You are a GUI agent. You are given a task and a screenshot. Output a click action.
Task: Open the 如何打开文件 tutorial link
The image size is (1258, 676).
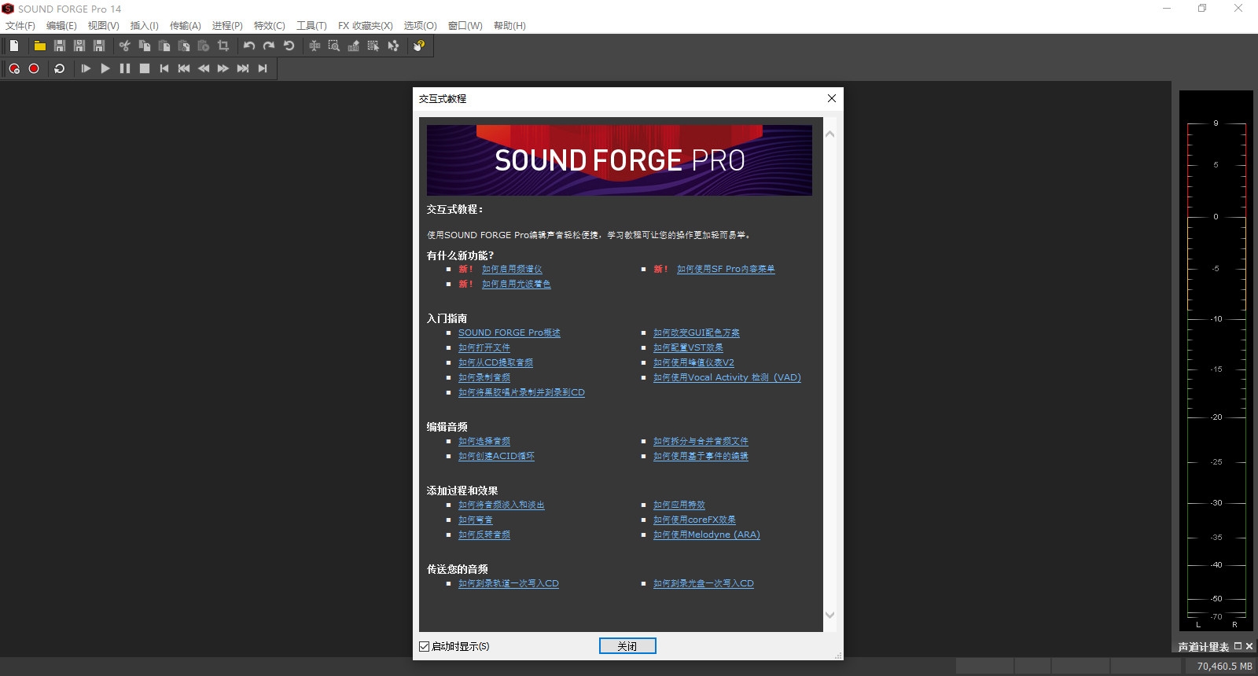point(484,347)
